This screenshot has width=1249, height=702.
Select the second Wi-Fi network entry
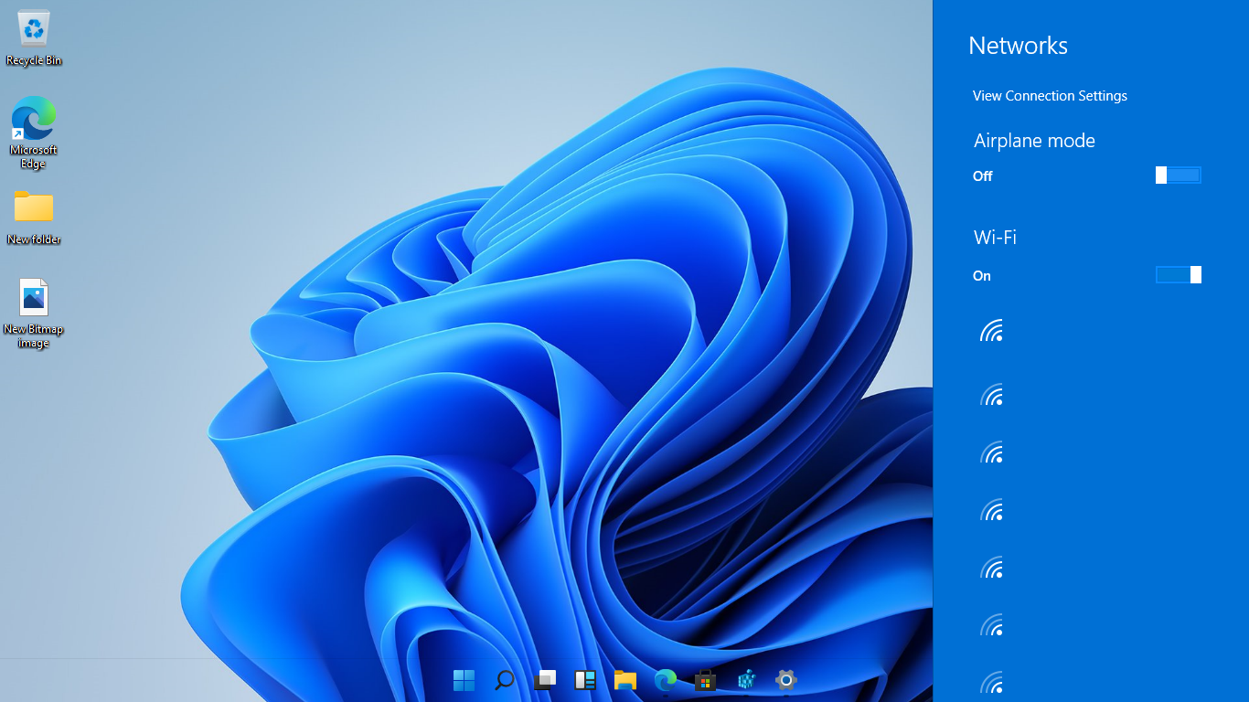(x=993, y=395)
